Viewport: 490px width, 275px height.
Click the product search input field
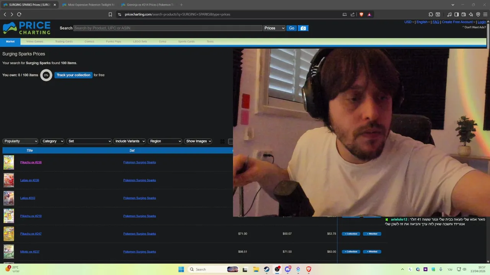168,28
